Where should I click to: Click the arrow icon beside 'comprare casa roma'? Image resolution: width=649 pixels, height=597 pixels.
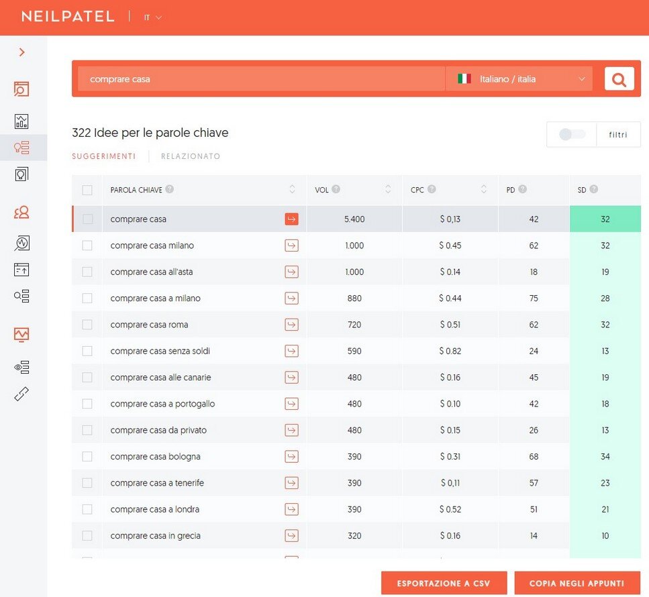click(x=291, y=325)
